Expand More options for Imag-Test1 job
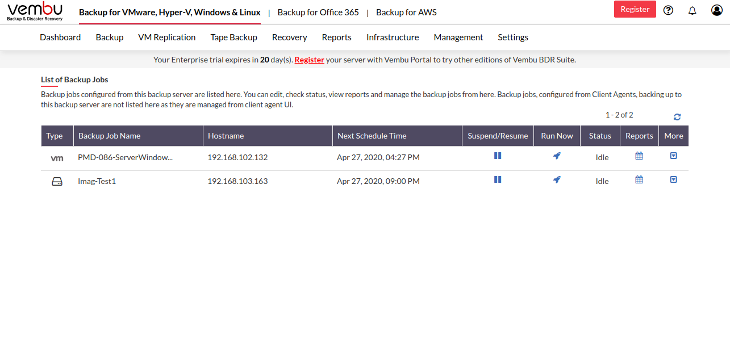 674,179
